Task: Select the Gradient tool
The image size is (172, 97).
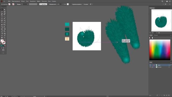Action: [x=5, y=29]
